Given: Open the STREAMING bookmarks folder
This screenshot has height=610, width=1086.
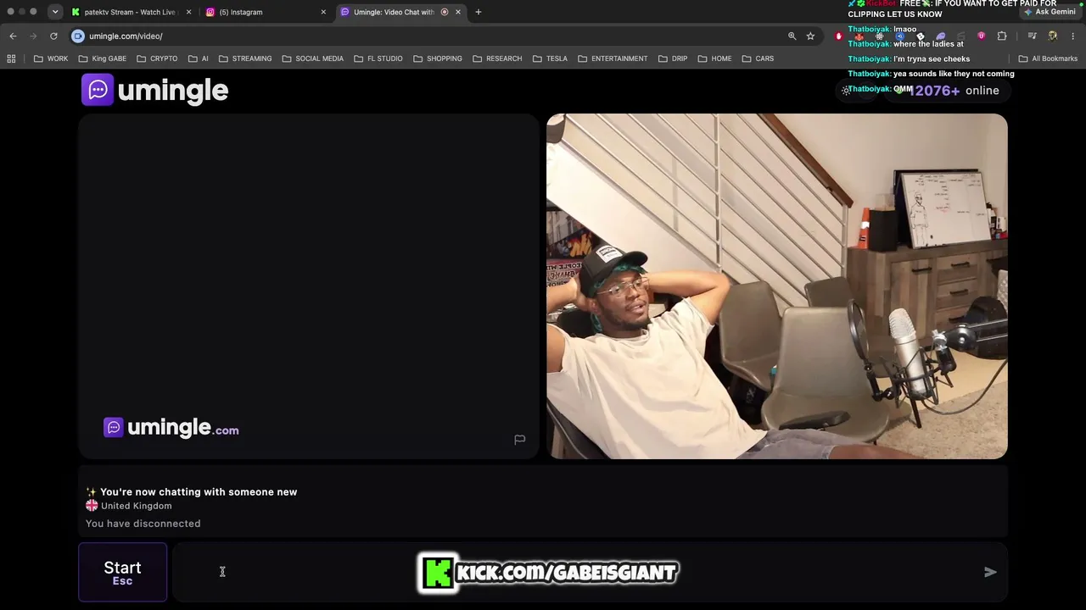Looking at the screenshot, I should coord(245,58).
